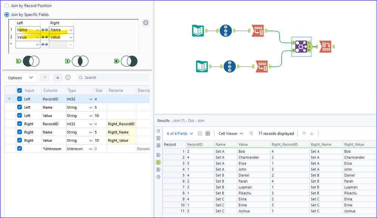Click the X clear icon in results toolbar
The height and width of the screenshot is (218, 377).
(208, 134)
